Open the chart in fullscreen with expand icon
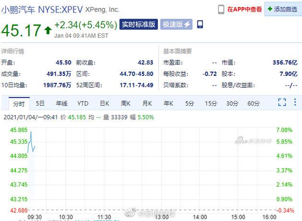Image resolution: width=302 pixels, height=221 pixels. click(x=282, y=102)
